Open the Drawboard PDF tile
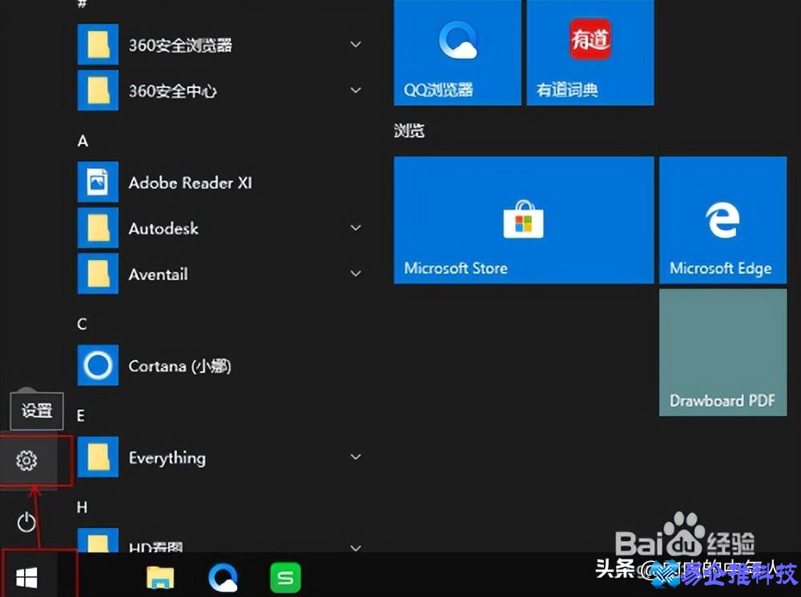Image resolution: width=801 pixels, height=597 pixels. tap(722, 352)
